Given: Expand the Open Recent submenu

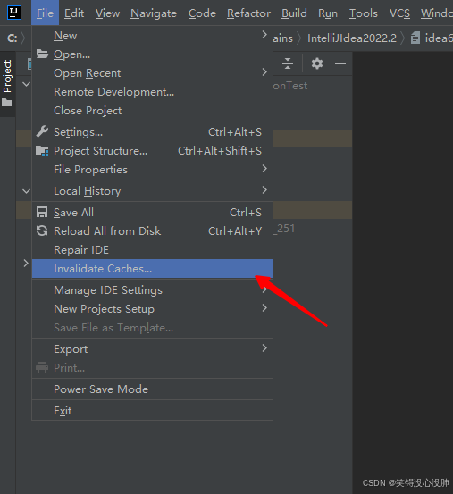Looking at the screenshot, I should tap(152, 72).
